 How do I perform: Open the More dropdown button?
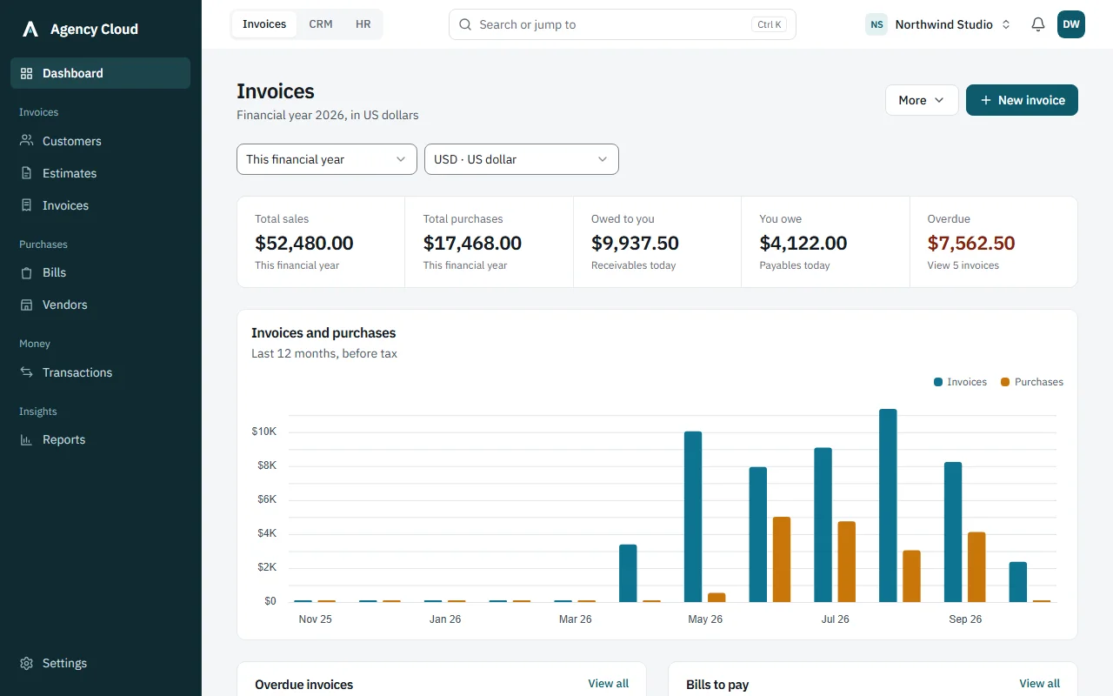[922, 100]
